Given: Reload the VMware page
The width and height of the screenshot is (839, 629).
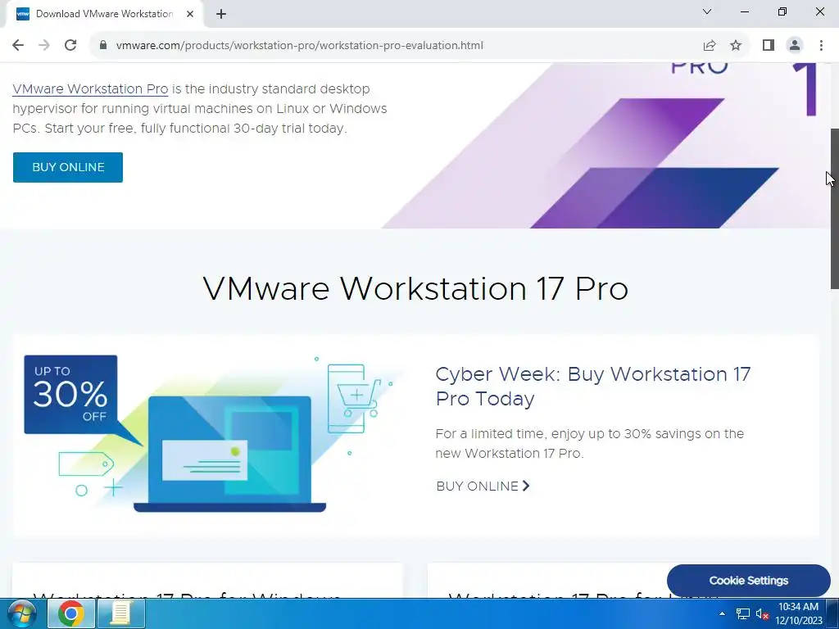Looking at the screenshot, I should point(70,46).
